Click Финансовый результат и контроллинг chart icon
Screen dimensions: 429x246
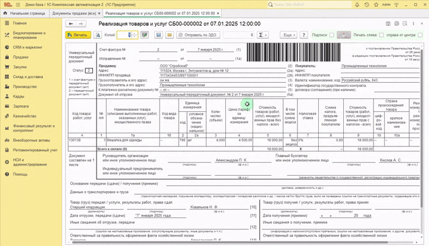7,128
